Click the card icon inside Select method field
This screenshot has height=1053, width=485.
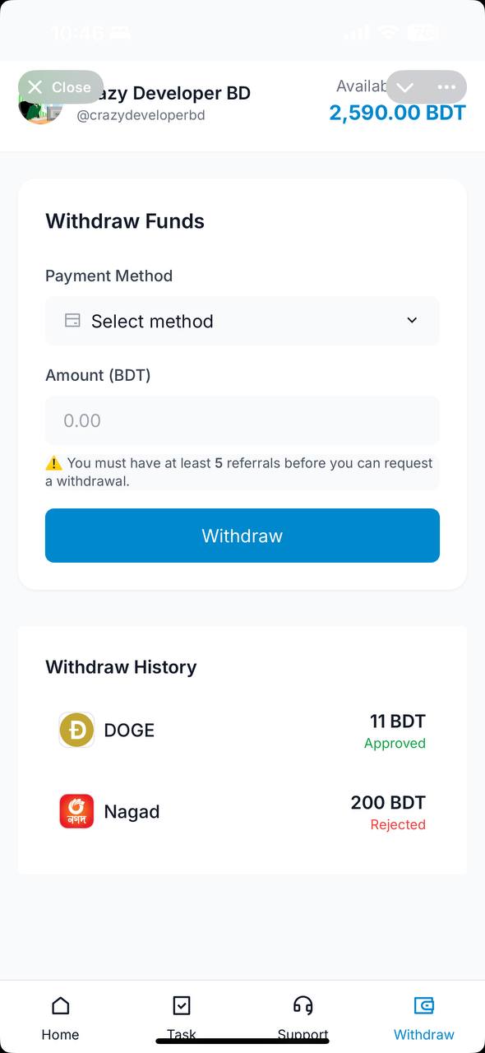[x=71, y=321]
